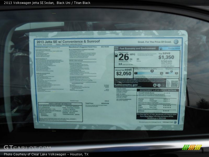Click the 'Total Price:' label

[89, 103]
